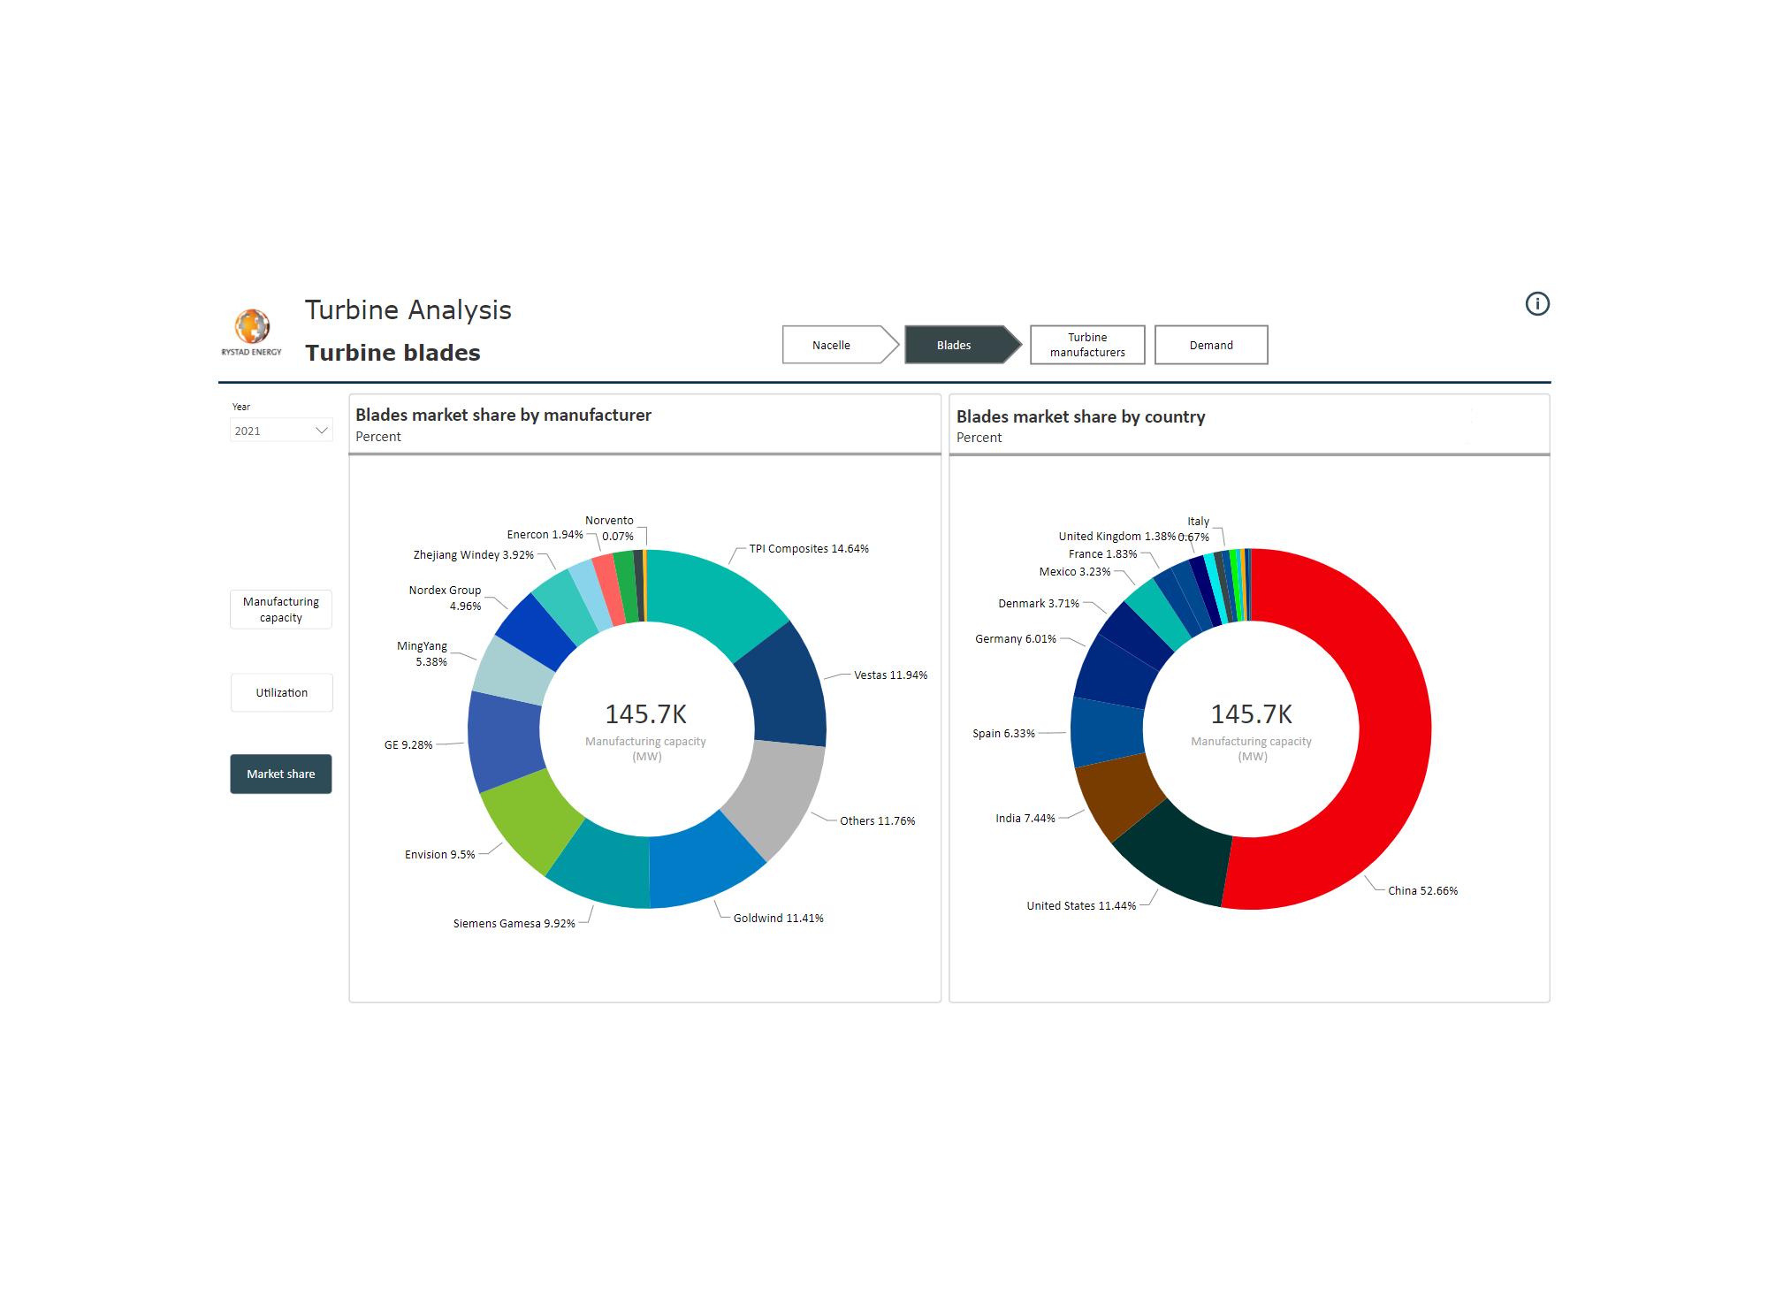This screenshot has width=1768, height=1289.
Task: Click the 'TPI Composites 14.64%' label
Action: [x=809, y=549]
